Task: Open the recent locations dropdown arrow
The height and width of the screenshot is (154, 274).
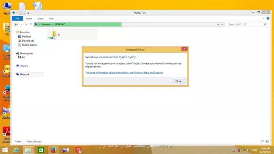Action: tap(26, 25)
